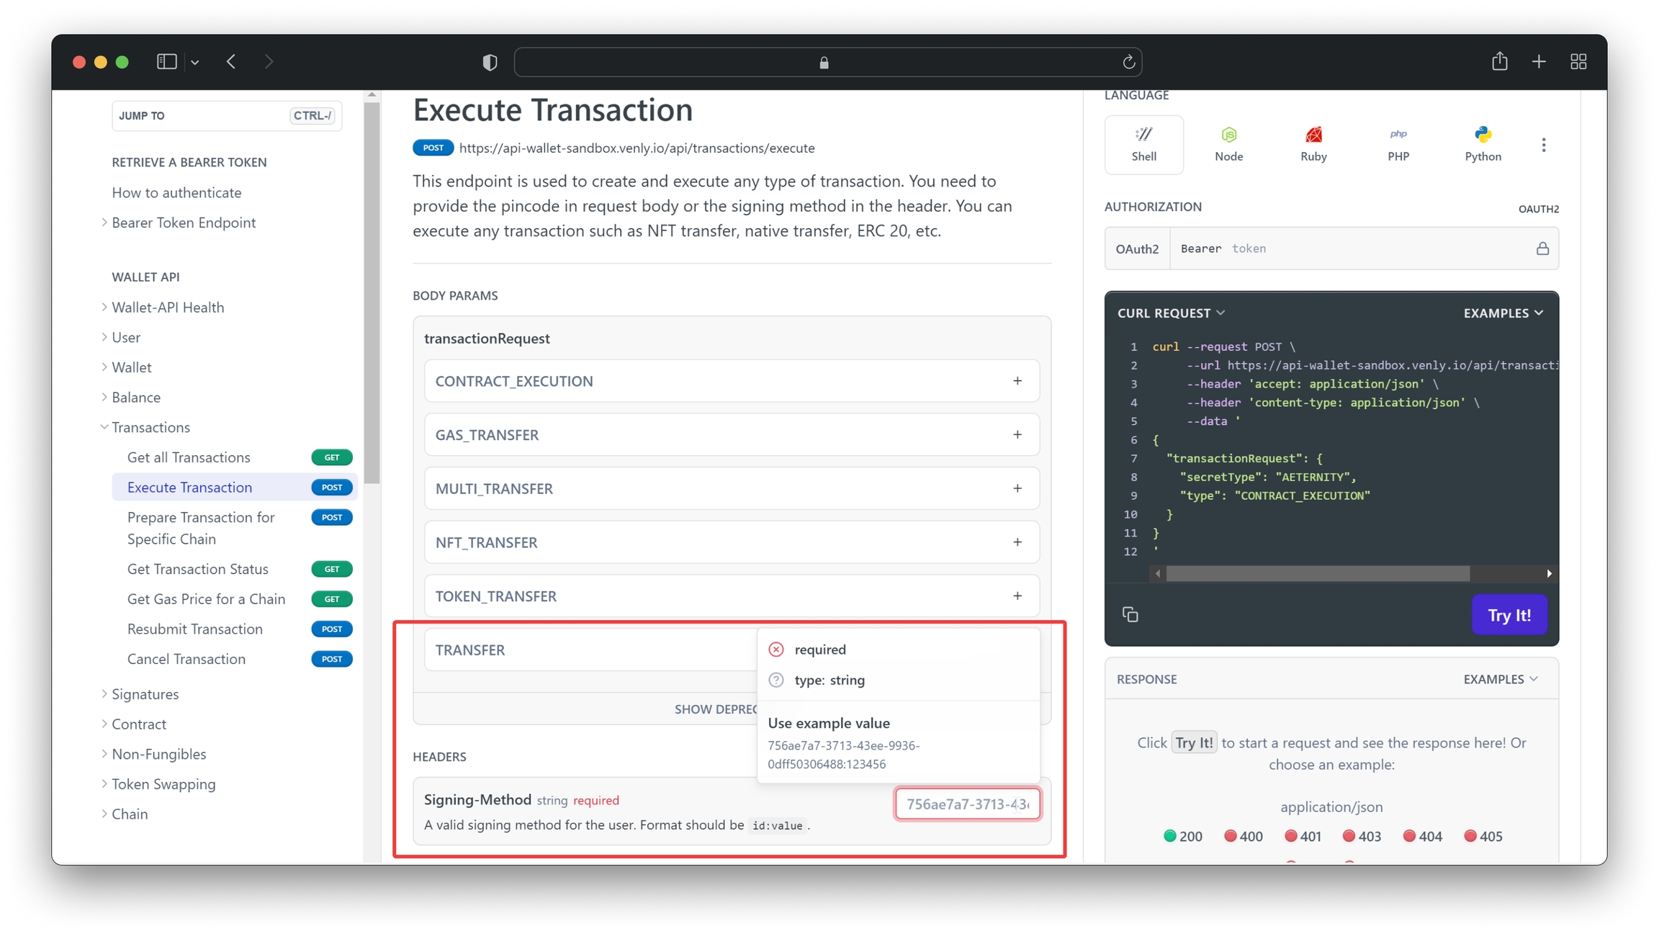
Task: Reload the page with the refresh icon
Action: click(1128, 62)
